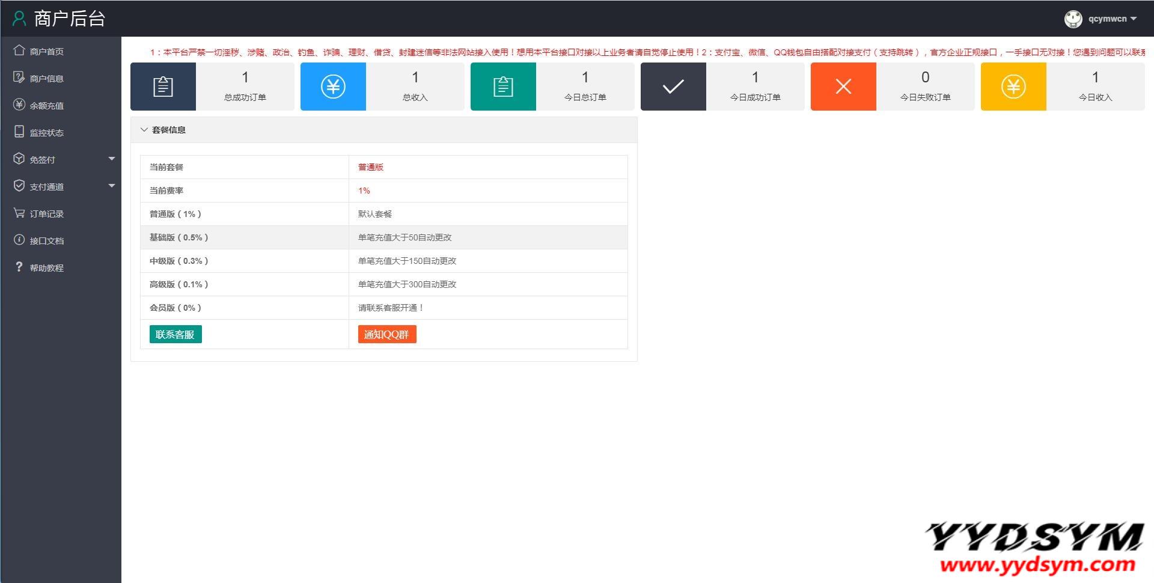Click the checkmark today's successful orders icon
This screenshot has height=583, width=1154.
[x=673, y=87]
